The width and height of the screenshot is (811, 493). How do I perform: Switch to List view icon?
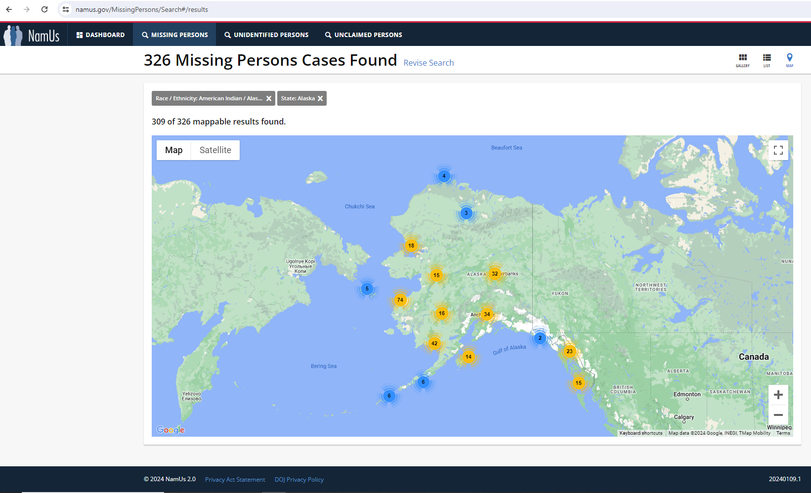[x=767, y=60]
